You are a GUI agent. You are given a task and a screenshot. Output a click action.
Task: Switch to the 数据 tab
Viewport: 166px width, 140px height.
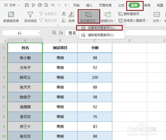[134, 5]
